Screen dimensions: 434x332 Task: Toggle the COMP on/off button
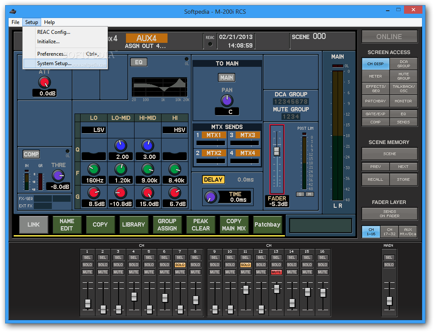(31, 154)
